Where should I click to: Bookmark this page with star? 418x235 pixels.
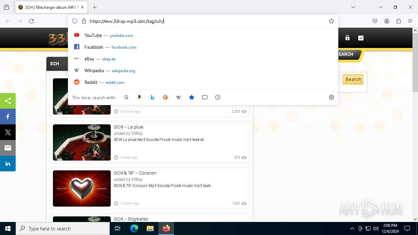click(x=331, y=21)
